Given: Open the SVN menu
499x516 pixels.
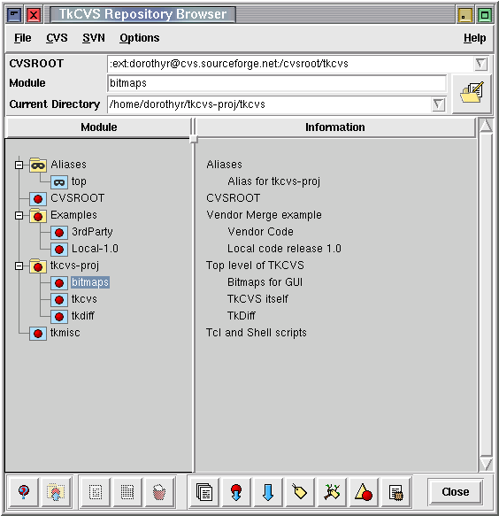Looking at the screenshot, I should pyautogui.click(x=94, y=38).
